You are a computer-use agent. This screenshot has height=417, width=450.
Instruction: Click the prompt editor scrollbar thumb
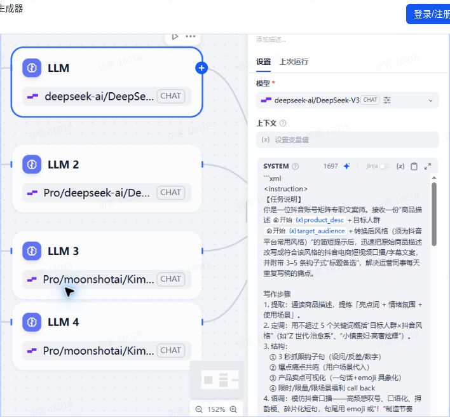[434, 214]
